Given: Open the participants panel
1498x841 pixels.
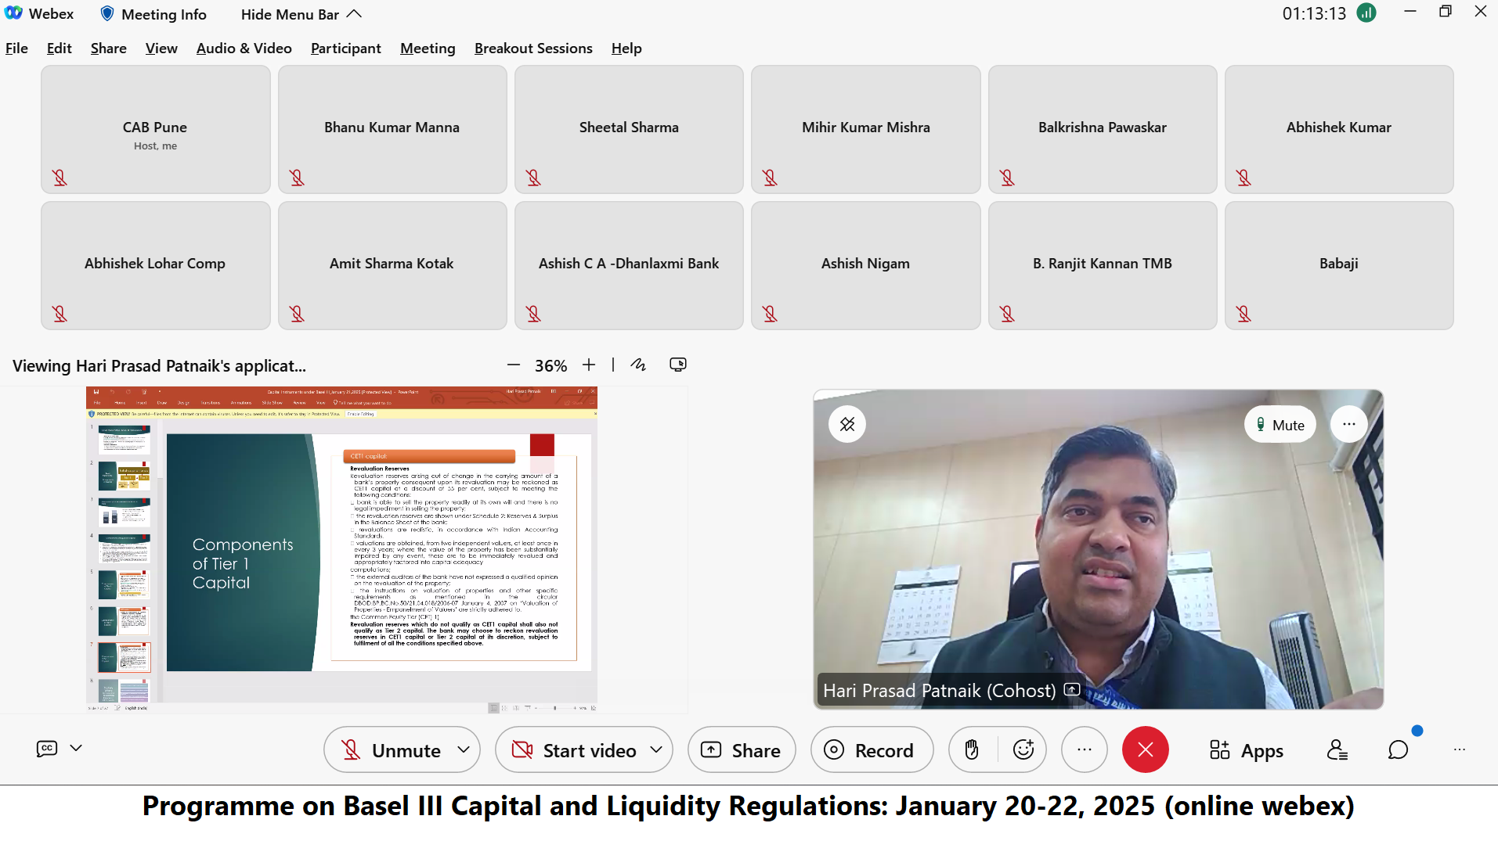Looking at the screenshot, I should (1337, 749).
